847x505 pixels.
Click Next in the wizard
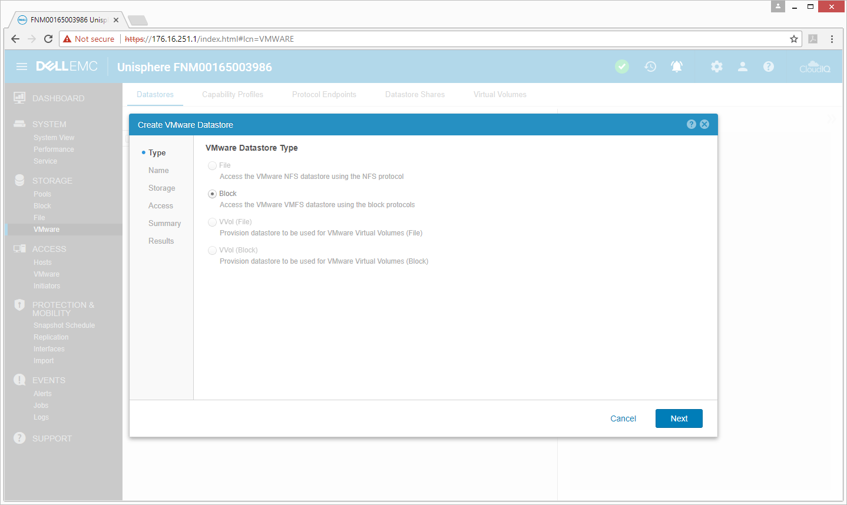(679, 418)
